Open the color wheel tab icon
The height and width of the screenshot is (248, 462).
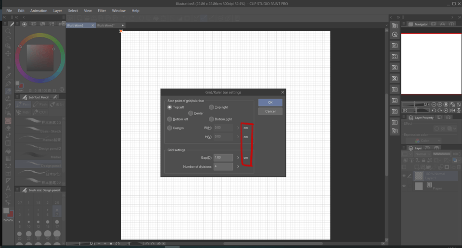pyautogui.click(x=25, y=24)
